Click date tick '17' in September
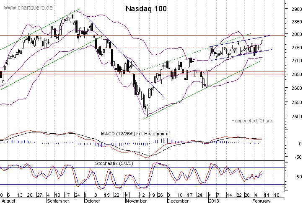The image size is (303, 203). pyautogui.click(x=67, y=195)
